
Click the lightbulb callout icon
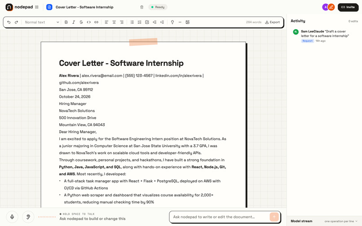point(172,22)
